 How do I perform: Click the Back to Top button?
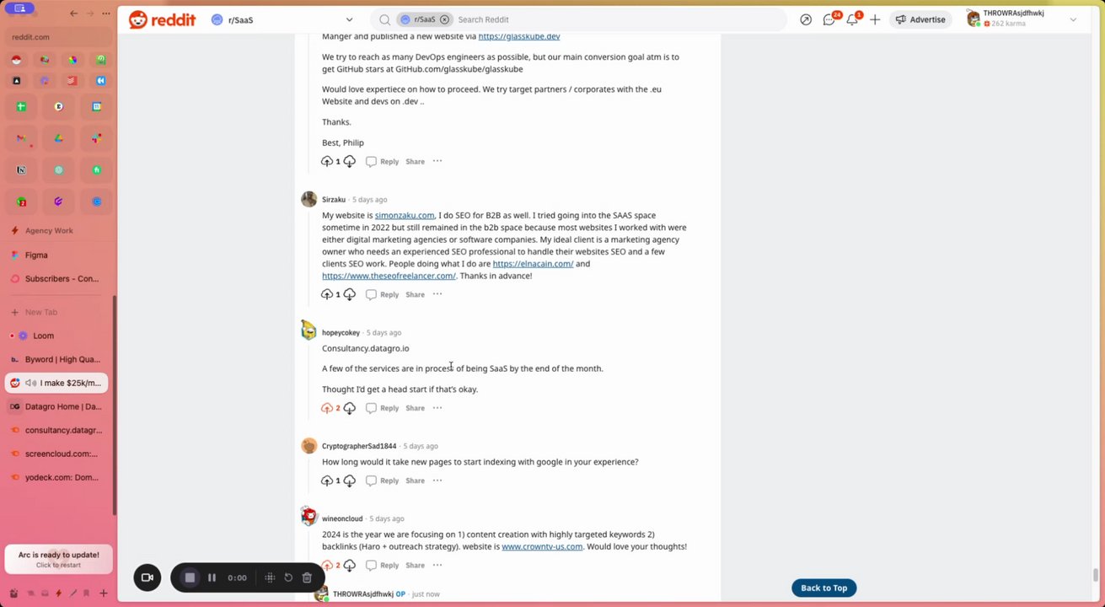coord(823,588)
